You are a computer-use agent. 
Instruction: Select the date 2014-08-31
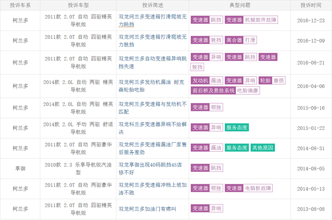[311, 148]
